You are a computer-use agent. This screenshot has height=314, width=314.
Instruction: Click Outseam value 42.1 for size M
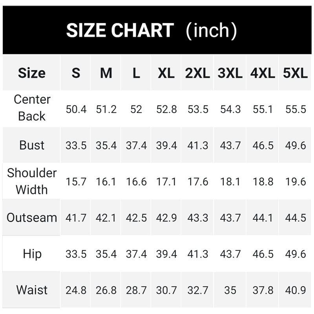tap(106, 218)
